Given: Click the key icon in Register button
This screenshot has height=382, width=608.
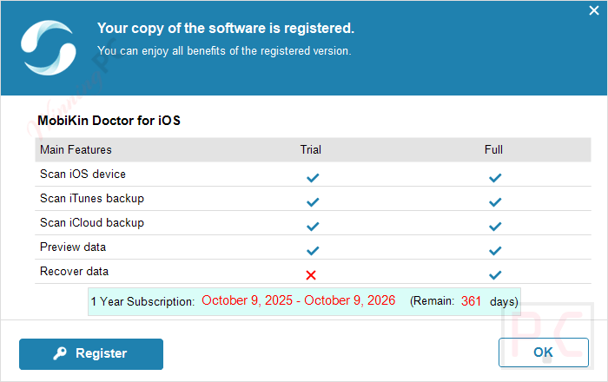Looking at the screenshot, I should [60, 353].
